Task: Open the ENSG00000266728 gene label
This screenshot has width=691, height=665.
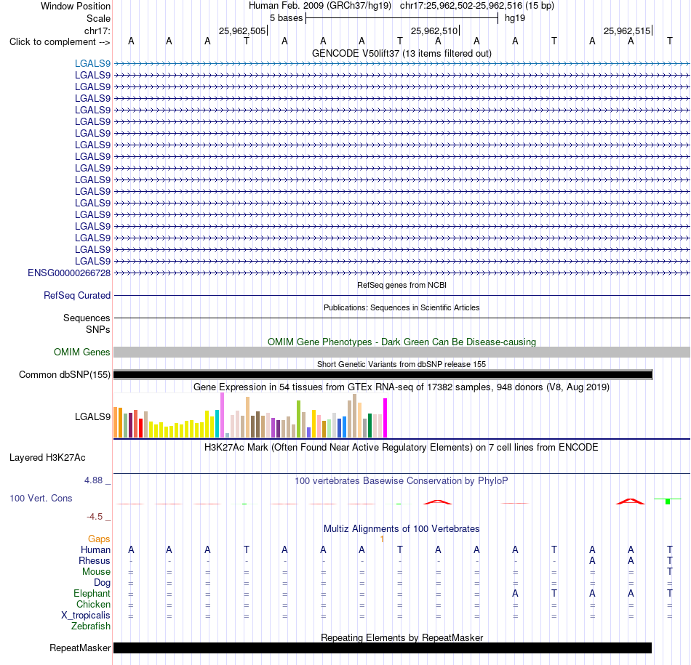Action: (69, 273)
